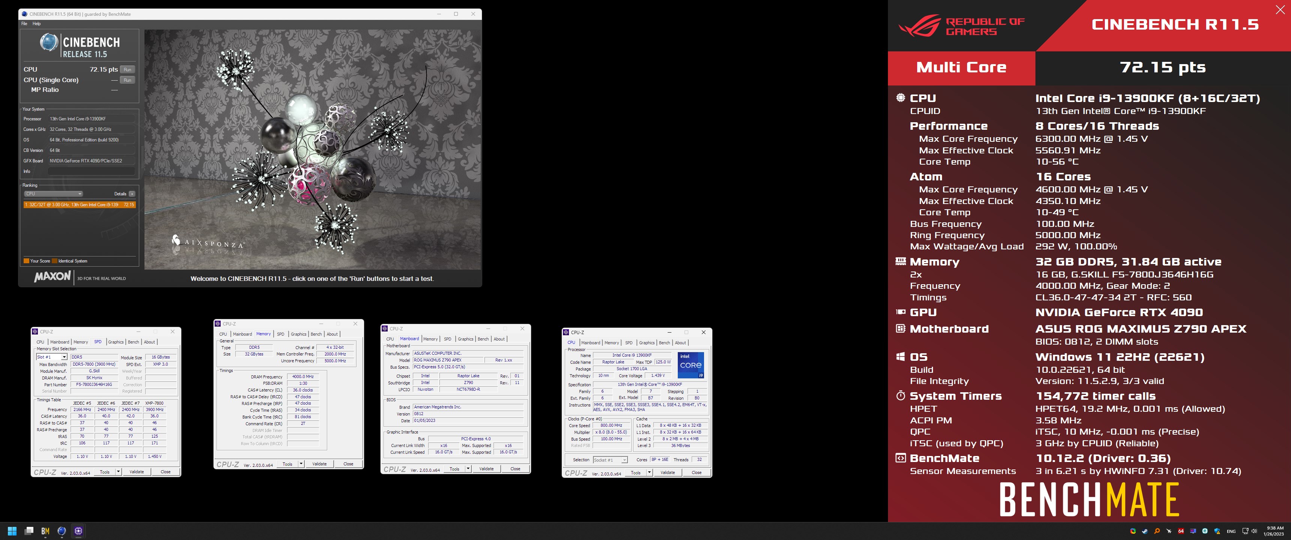Image resolution: width=1291 pixels, height=540 pixels.
Task: Open the Steam tray icon
Action: point(1145,531)
